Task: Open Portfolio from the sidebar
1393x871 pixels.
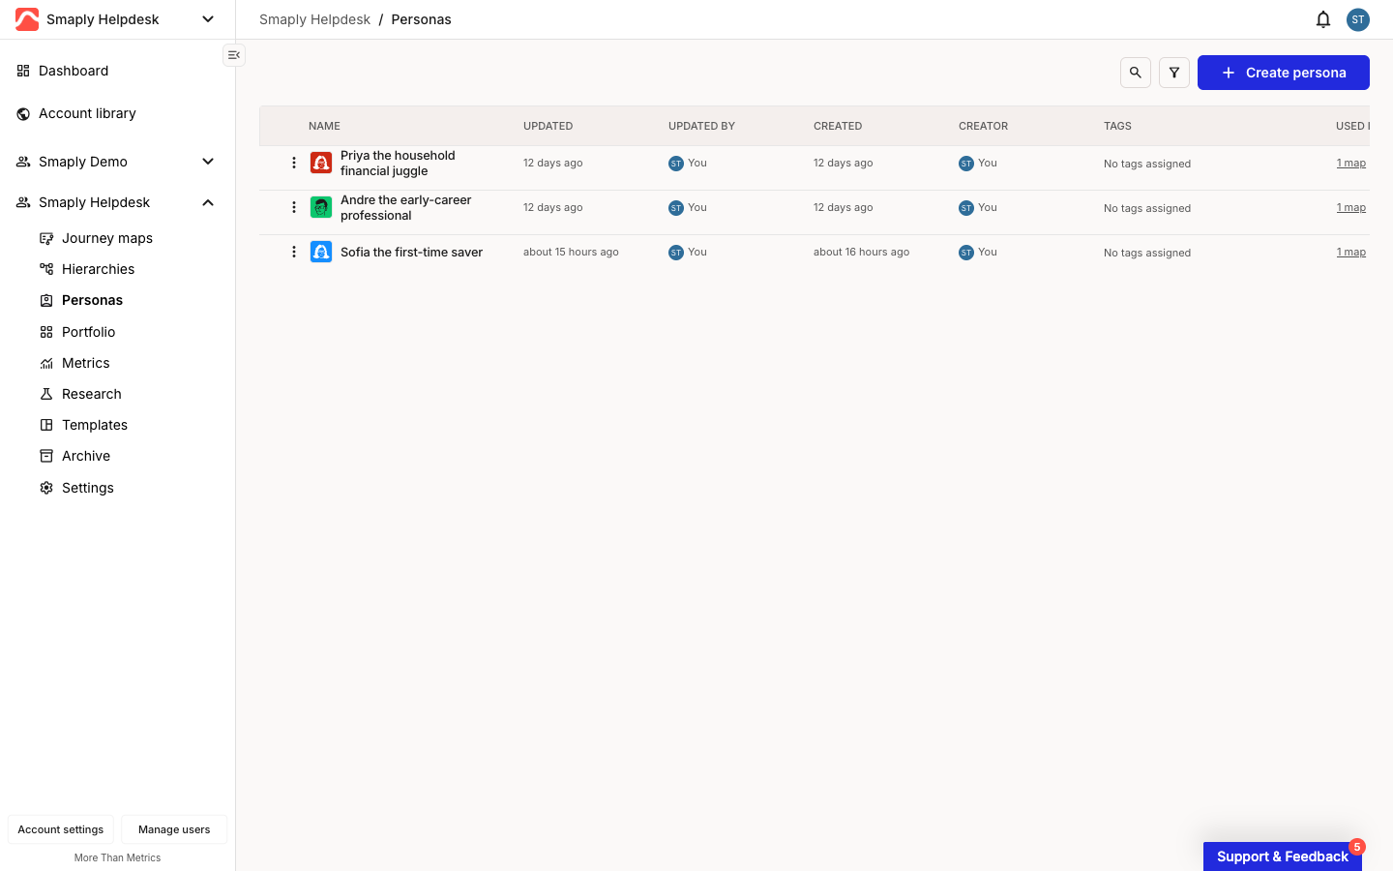Action: pos(88,332)
